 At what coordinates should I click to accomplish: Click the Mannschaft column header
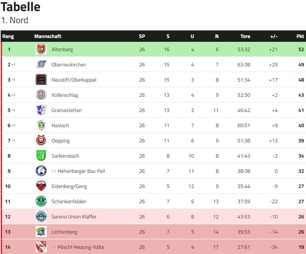(48, 36)
